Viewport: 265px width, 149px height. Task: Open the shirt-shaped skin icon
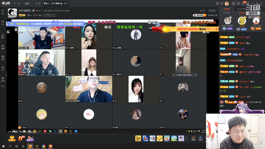pyautogui.click(x=238, y=3)
